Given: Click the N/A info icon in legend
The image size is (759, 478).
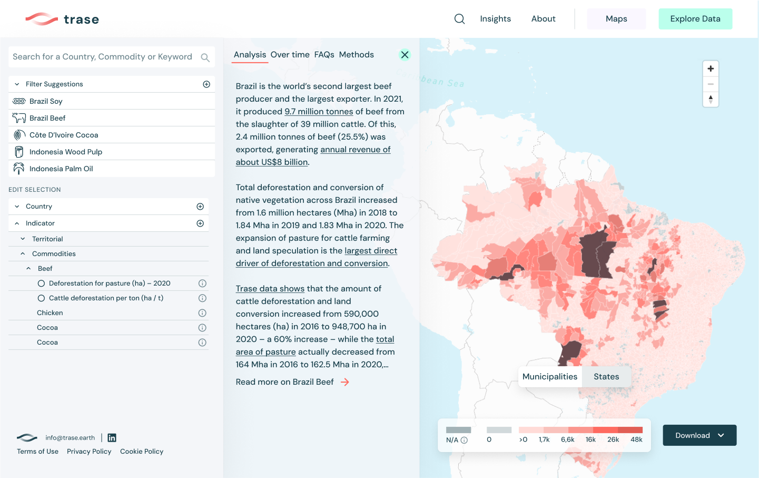Looking at the screenshot, I should click(x=464, y=440).
